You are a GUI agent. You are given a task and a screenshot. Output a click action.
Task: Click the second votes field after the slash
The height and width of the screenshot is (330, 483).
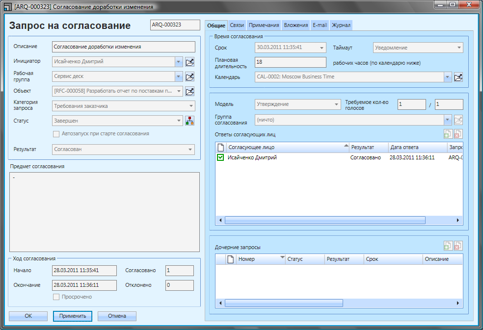click(449, 104)
